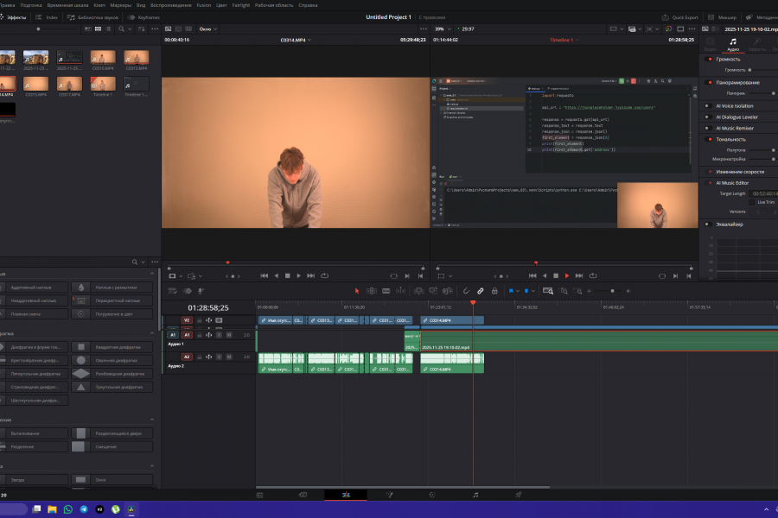Viewport: 778px width, 518px height.
Task: Expand the C0314.MP4 source clip dropdown
Action: coord(296,40)
